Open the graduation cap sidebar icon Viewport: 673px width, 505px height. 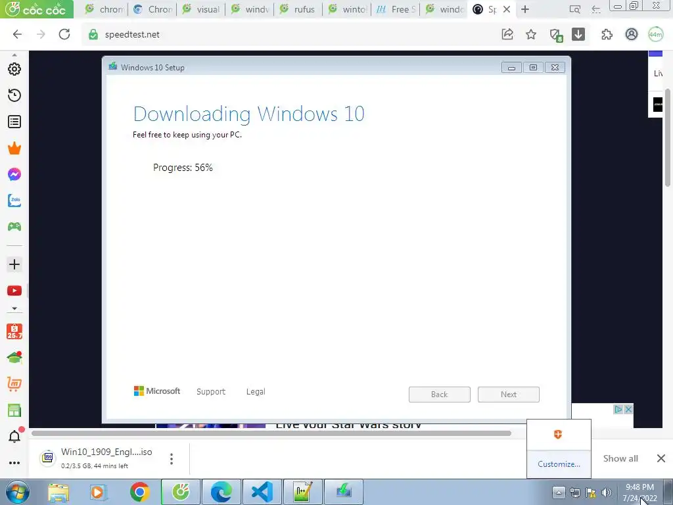(x=14, y=357)
